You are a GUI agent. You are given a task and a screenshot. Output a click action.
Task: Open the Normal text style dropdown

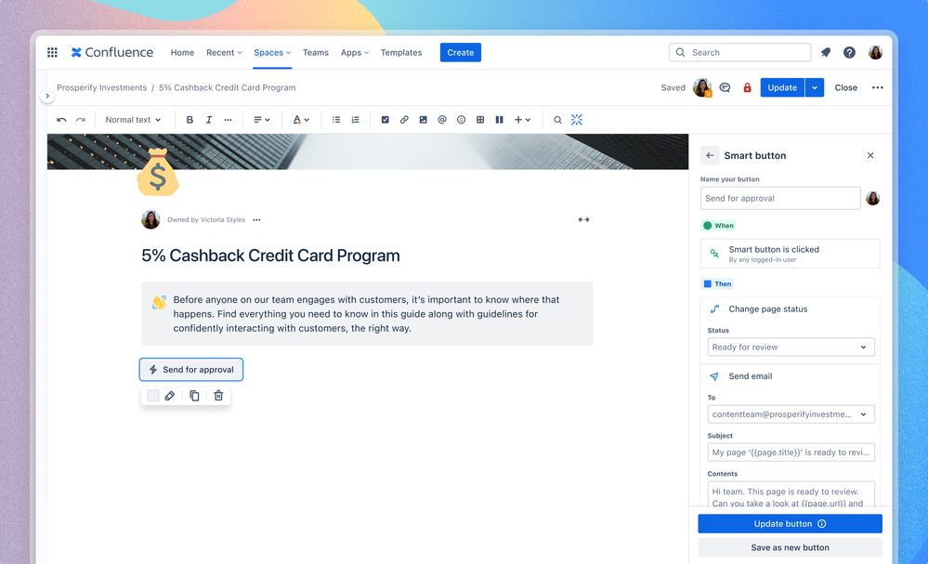point(133,120)
